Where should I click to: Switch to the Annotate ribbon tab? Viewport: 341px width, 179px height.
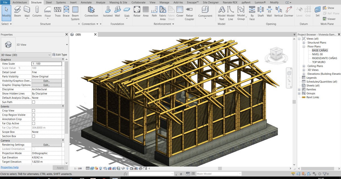pyautogui.click(x=86, y=2)
